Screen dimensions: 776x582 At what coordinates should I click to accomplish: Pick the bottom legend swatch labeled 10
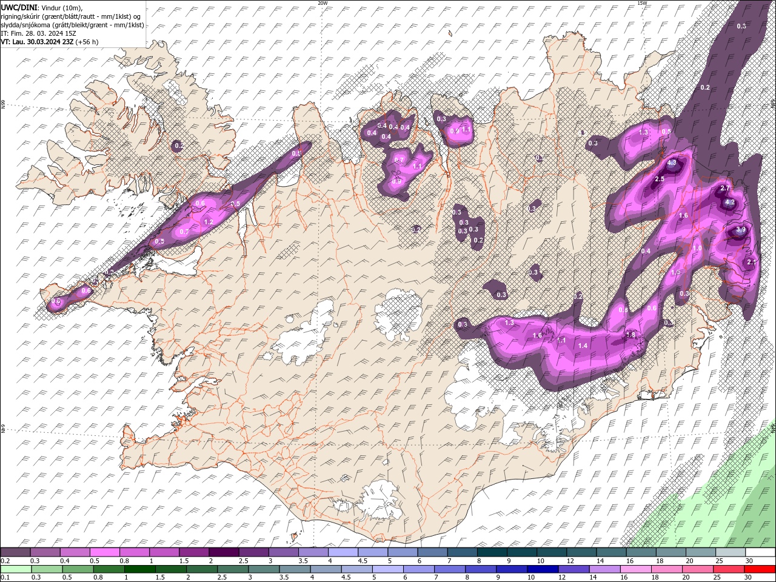543,569
